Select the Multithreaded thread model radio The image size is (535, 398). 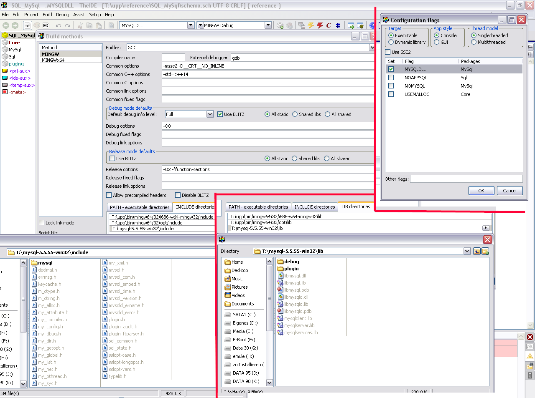474,42
